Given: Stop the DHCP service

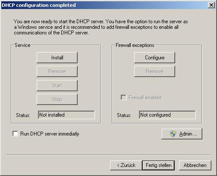Looking at the screenshot, I should (57, 99).
